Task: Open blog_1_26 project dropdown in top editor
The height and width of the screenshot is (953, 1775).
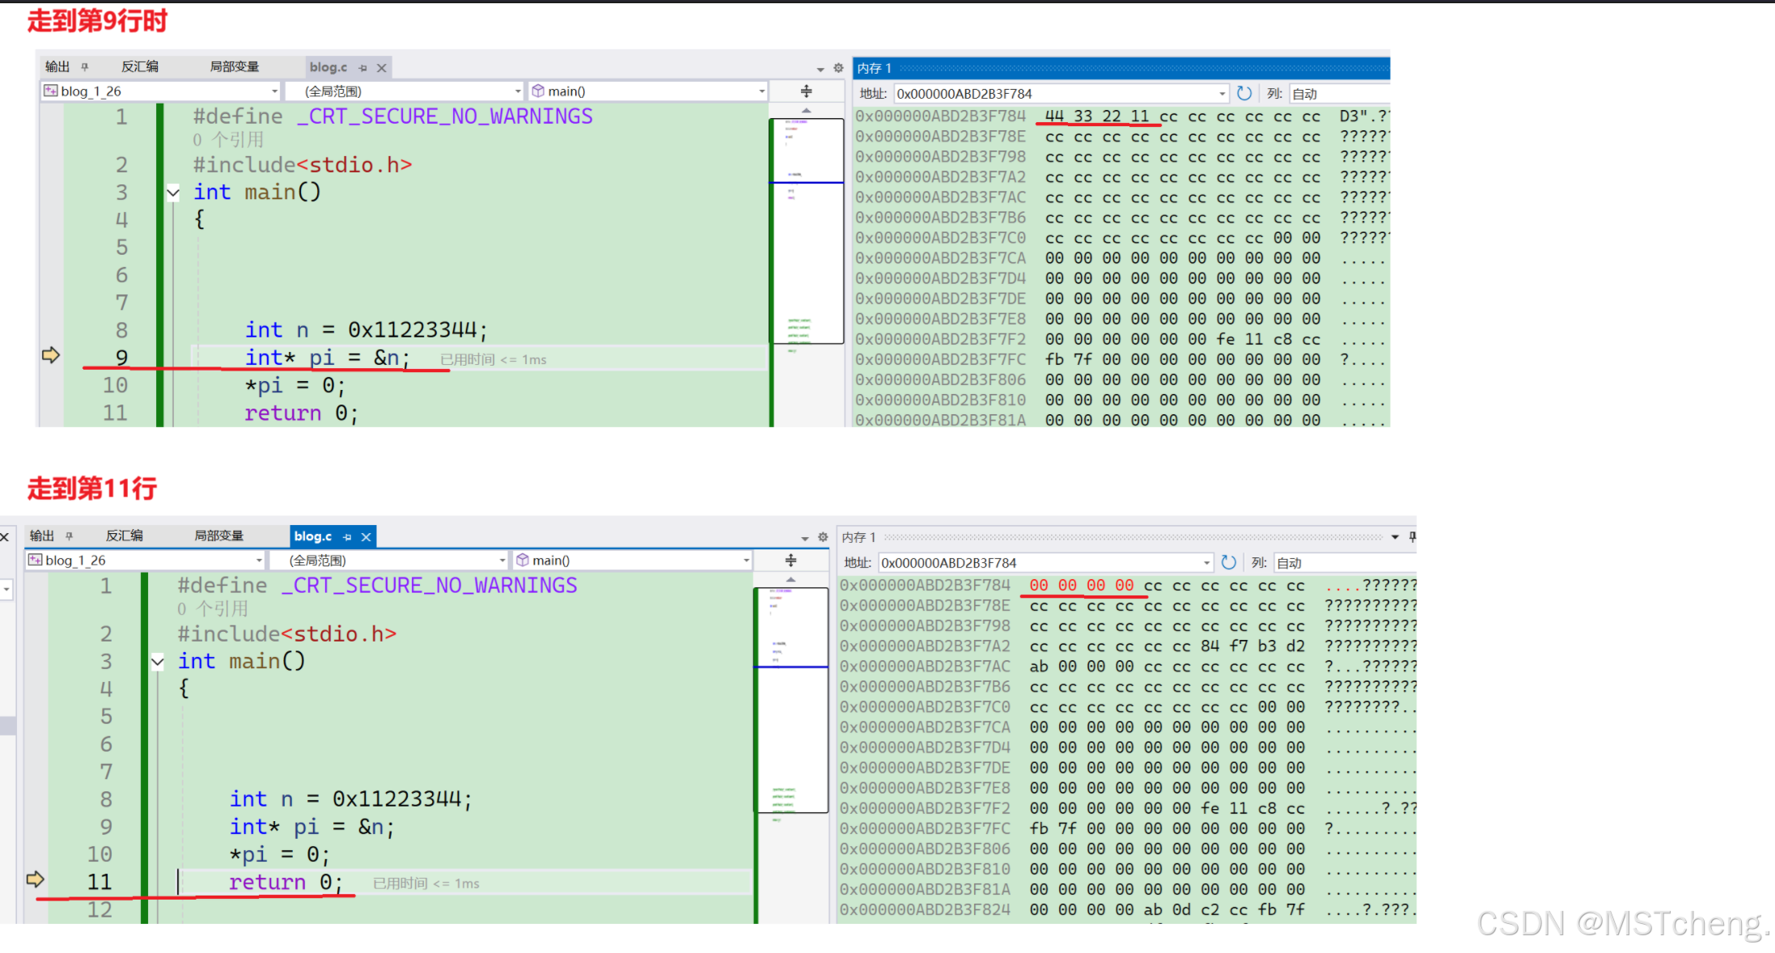Action: (274, 91)
